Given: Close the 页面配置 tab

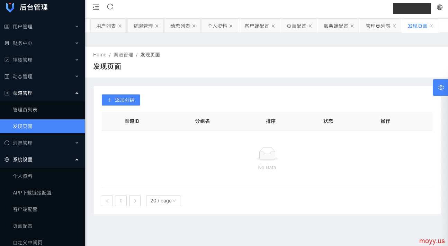Looking at the screenshot, I should pos(310,26).
